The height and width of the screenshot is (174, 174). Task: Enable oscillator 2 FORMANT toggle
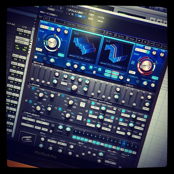128,80
